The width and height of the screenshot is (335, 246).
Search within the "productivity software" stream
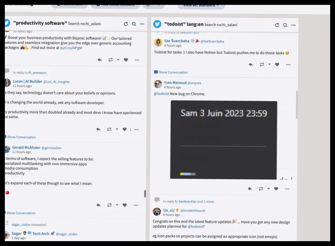(134, 24)
